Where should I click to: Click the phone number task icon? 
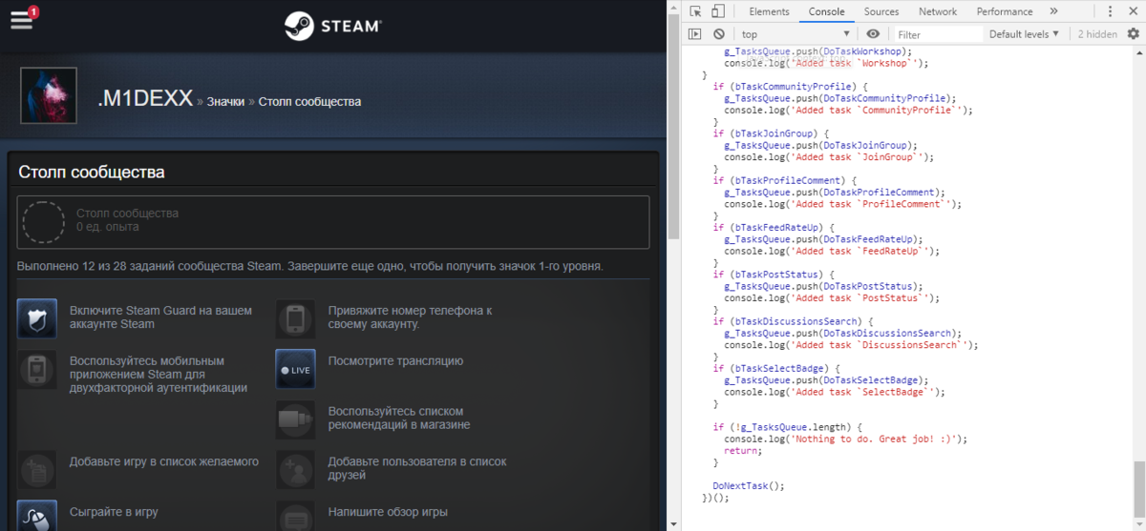point(295,318)
